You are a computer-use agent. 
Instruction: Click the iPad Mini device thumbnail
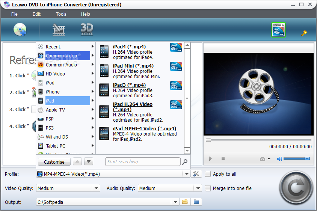click(104, 71)
